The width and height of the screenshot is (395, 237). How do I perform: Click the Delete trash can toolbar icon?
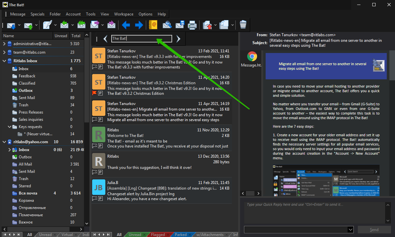[243, 25]
